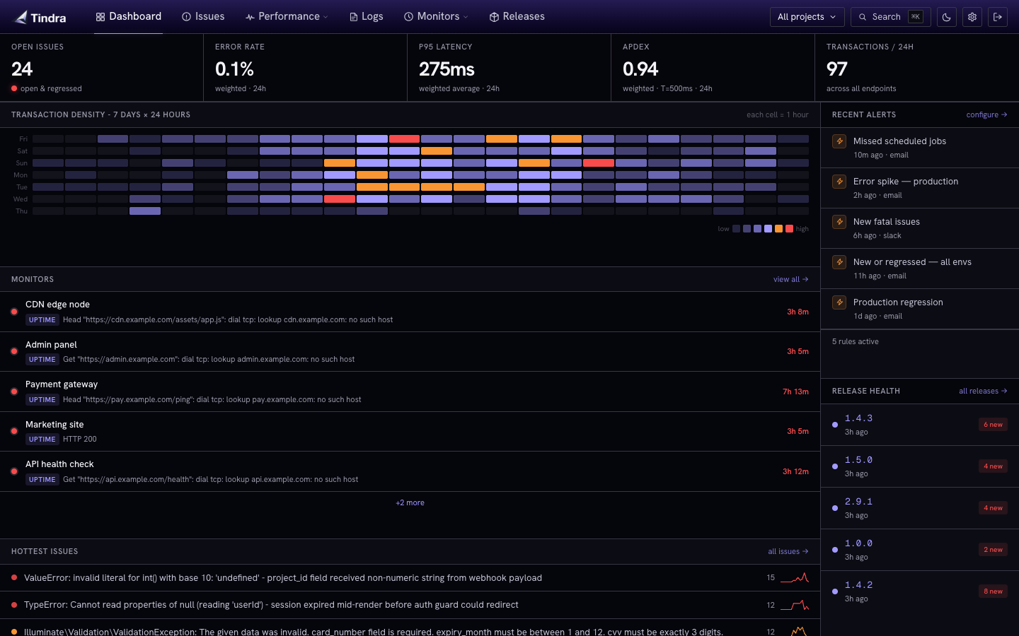This screenshot has width=1019, height=636.
Task: Click the red status dot for Payment gateway
Action: click(x=14, y=391)
